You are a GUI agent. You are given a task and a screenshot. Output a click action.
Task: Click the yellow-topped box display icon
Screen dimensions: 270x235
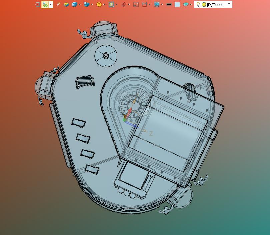(x=66, y=4)
